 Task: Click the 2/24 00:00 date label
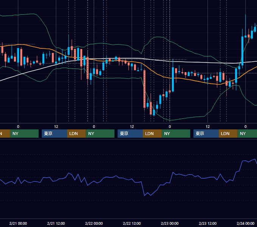[x=246, y=223]
